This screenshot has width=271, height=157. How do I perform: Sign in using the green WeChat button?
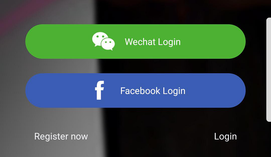coord(135,42)
